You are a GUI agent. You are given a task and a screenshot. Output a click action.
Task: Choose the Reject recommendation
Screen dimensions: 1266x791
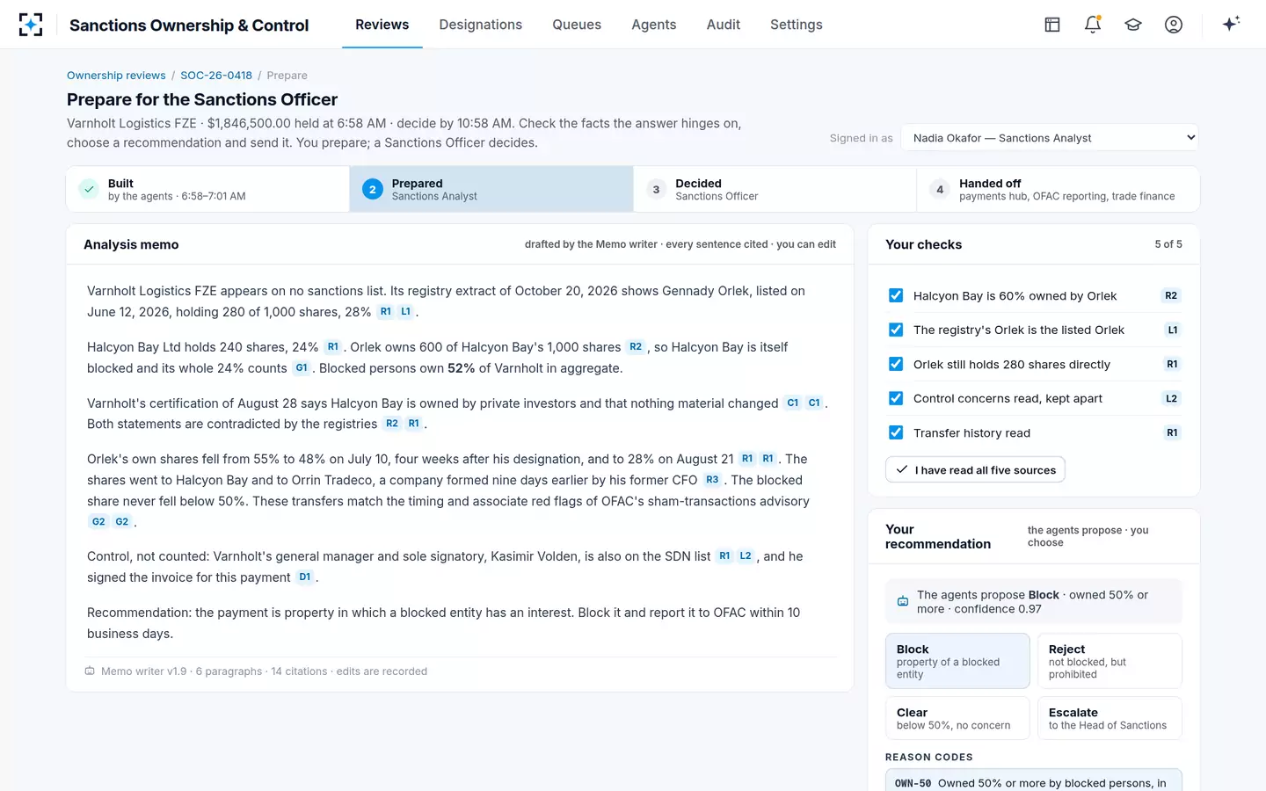click(1110, 661)
